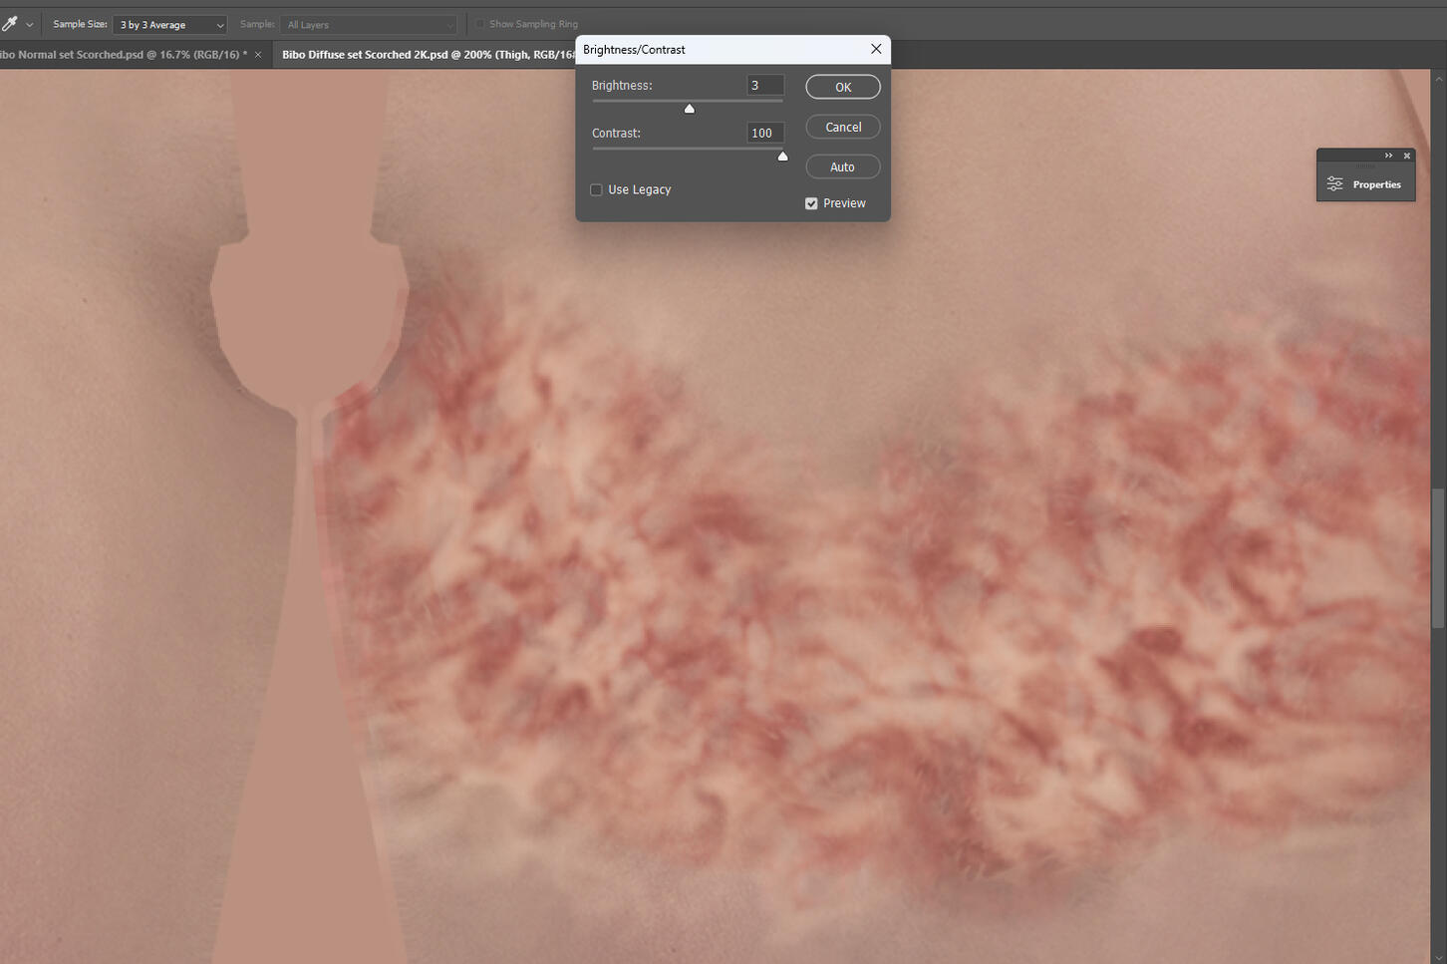The image size is (1447, 964).
Task: Close the floating Properties panel
Action: click(x=1407, y=156)
